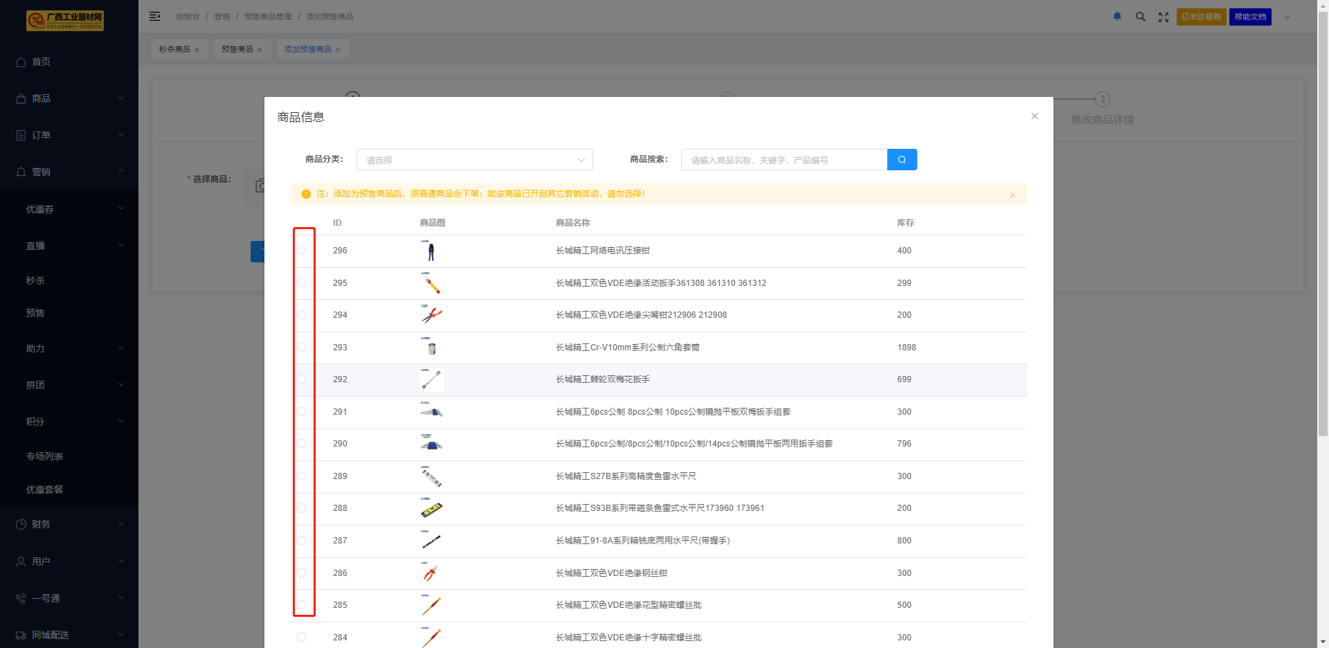Click the 帮助文档 button
The width and height of the screenshot is (1329, 648).
(x=1249, y=17)
